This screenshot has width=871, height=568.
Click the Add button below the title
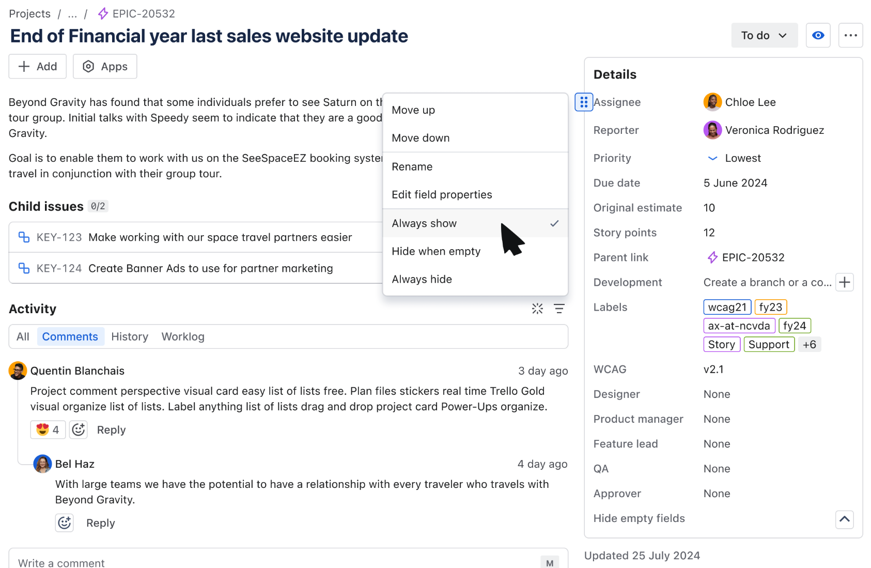(37, 66)
